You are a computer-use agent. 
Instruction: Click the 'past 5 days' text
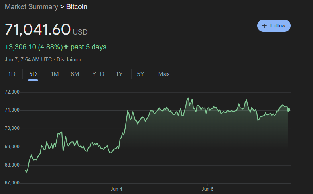click(89, 47)
